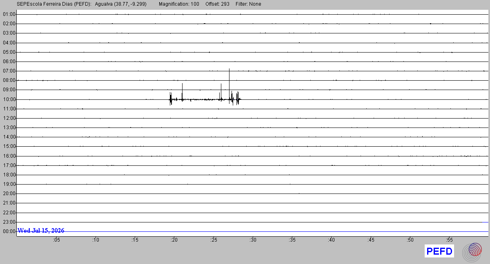Click the 12:00 hour label
This screenshot has height=264, width=490.
pyautogui.click(x=9, y=118)
